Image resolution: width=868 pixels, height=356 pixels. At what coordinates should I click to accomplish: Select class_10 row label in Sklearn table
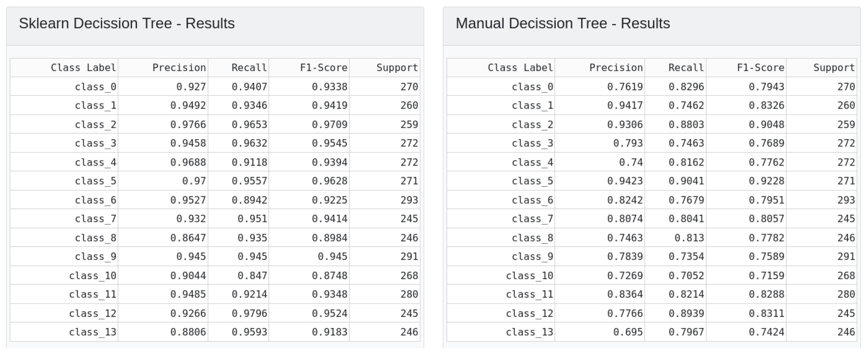pyautogui.click(x=92, y=276)
